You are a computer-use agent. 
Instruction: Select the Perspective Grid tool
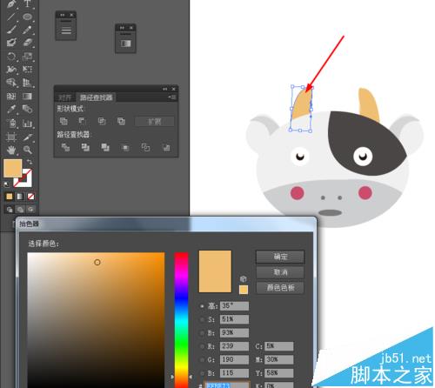(x=27, y=83)
